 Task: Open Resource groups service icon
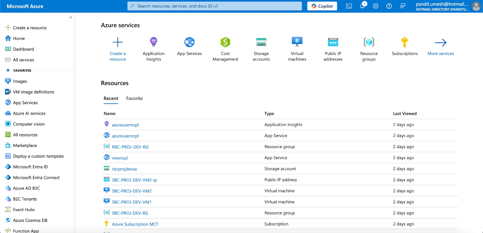(369, 42)
